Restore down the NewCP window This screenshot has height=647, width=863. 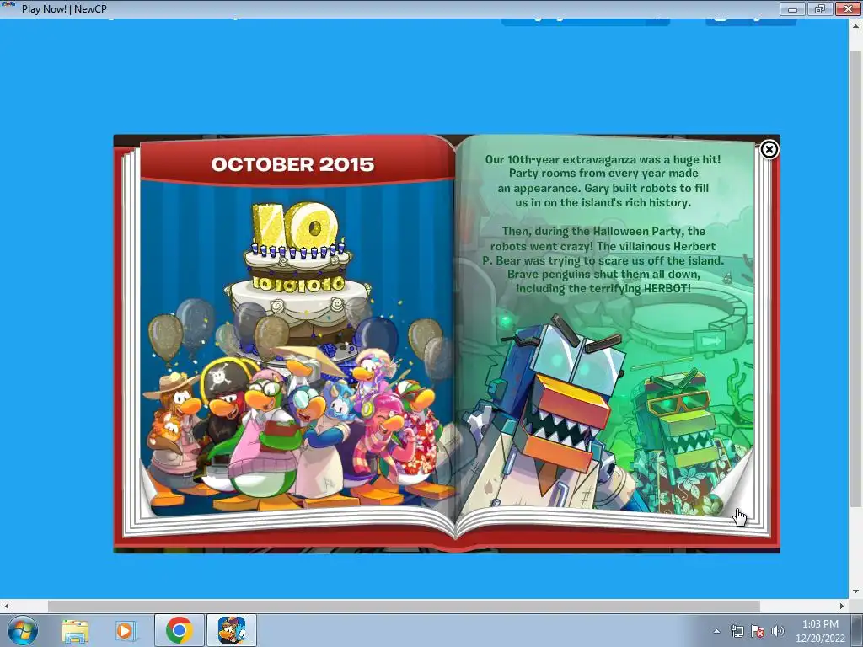(x=819, y=8)
